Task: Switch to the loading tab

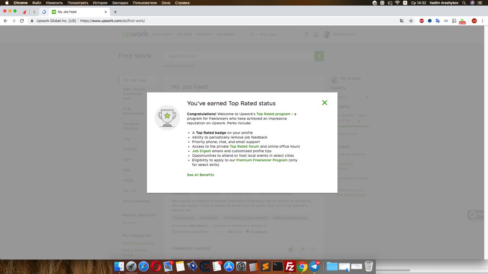Action: [x=44, y=12]
